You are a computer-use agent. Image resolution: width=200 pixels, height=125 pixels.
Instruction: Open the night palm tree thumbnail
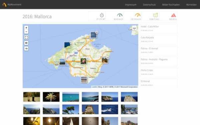(x=51, y=97)
